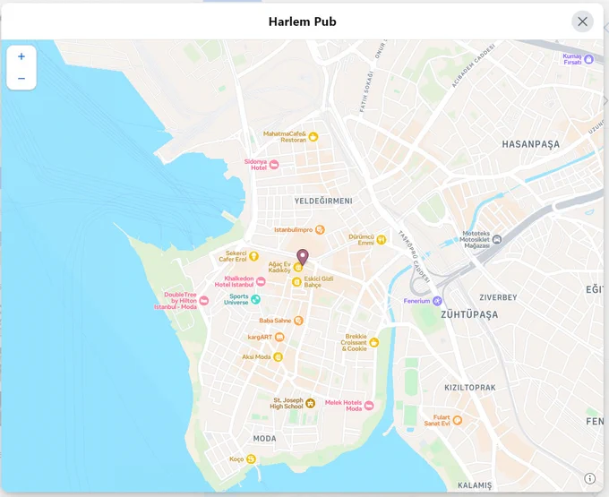Select Brekkie Croissant & Cookie cafe icon
Image resolution: width=609 pixels, height=497 pixels.
(374, 342)
